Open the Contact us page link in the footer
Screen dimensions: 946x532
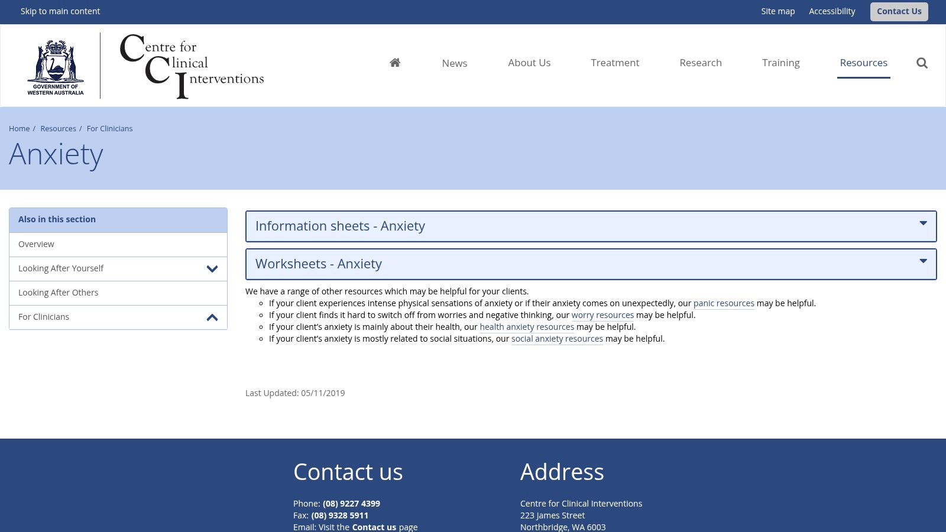(x=374, y=527)
